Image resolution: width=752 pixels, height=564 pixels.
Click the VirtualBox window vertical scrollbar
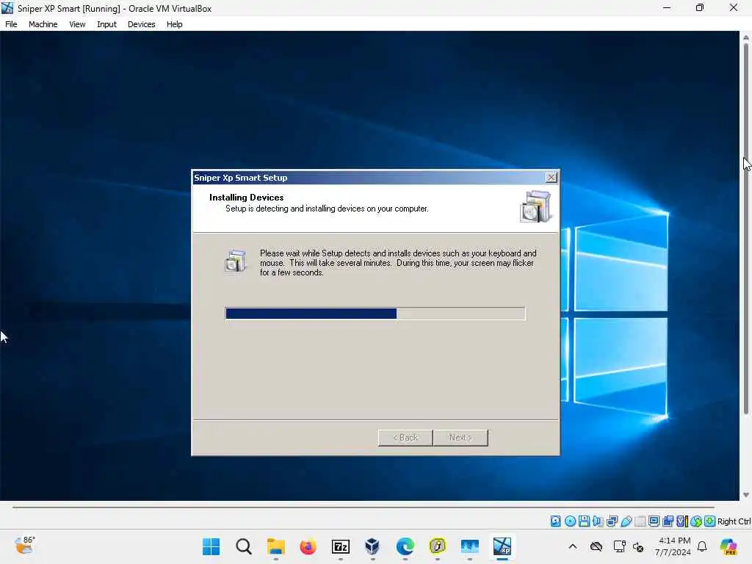point(746,229)
